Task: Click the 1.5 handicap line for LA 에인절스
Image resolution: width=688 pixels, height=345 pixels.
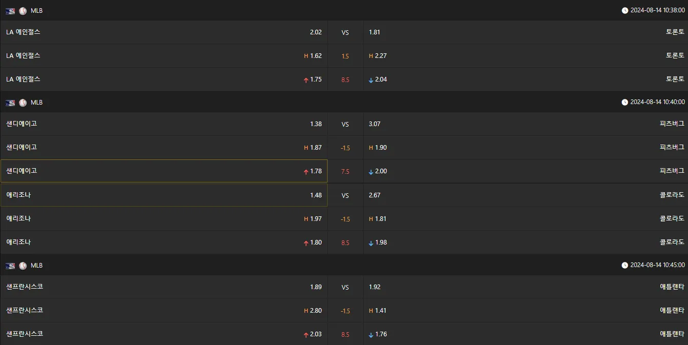Action: pyautogui.click(x=345, y=56)
